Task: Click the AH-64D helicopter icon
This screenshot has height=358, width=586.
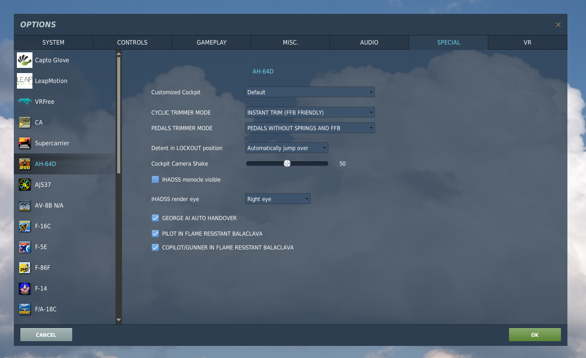Action: coord(25,164)
